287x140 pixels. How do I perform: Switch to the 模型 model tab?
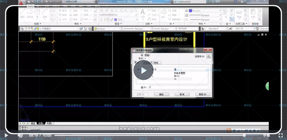tap(33, 123)
